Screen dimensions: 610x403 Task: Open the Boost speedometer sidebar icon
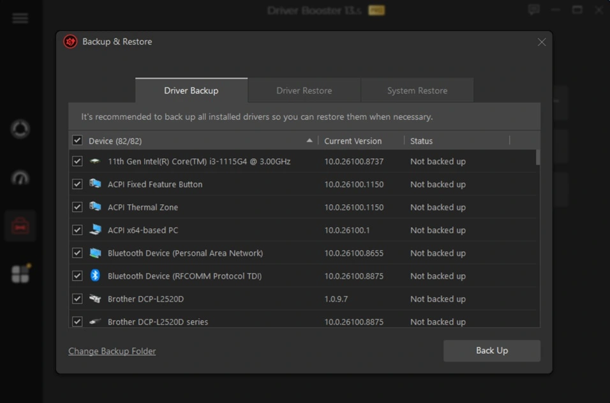[x=20, y=178]
